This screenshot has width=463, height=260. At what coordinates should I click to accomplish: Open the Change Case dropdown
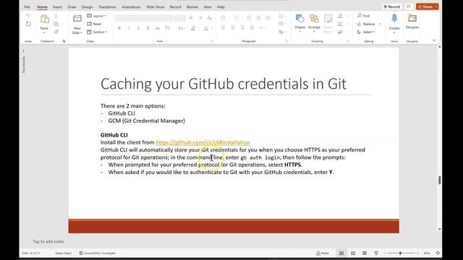181,28
